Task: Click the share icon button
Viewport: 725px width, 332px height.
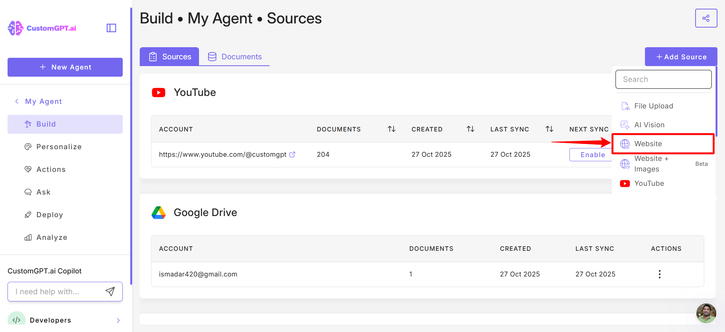Action: pyautogui.click(x=706, y=18)
